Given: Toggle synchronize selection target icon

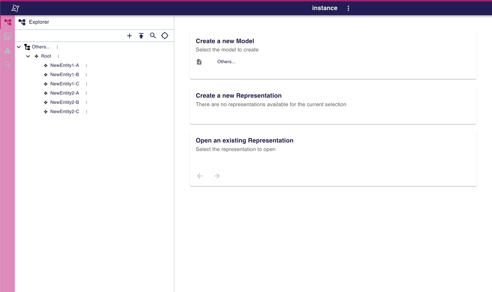Looking at the screenshot, I should [165, 36].
